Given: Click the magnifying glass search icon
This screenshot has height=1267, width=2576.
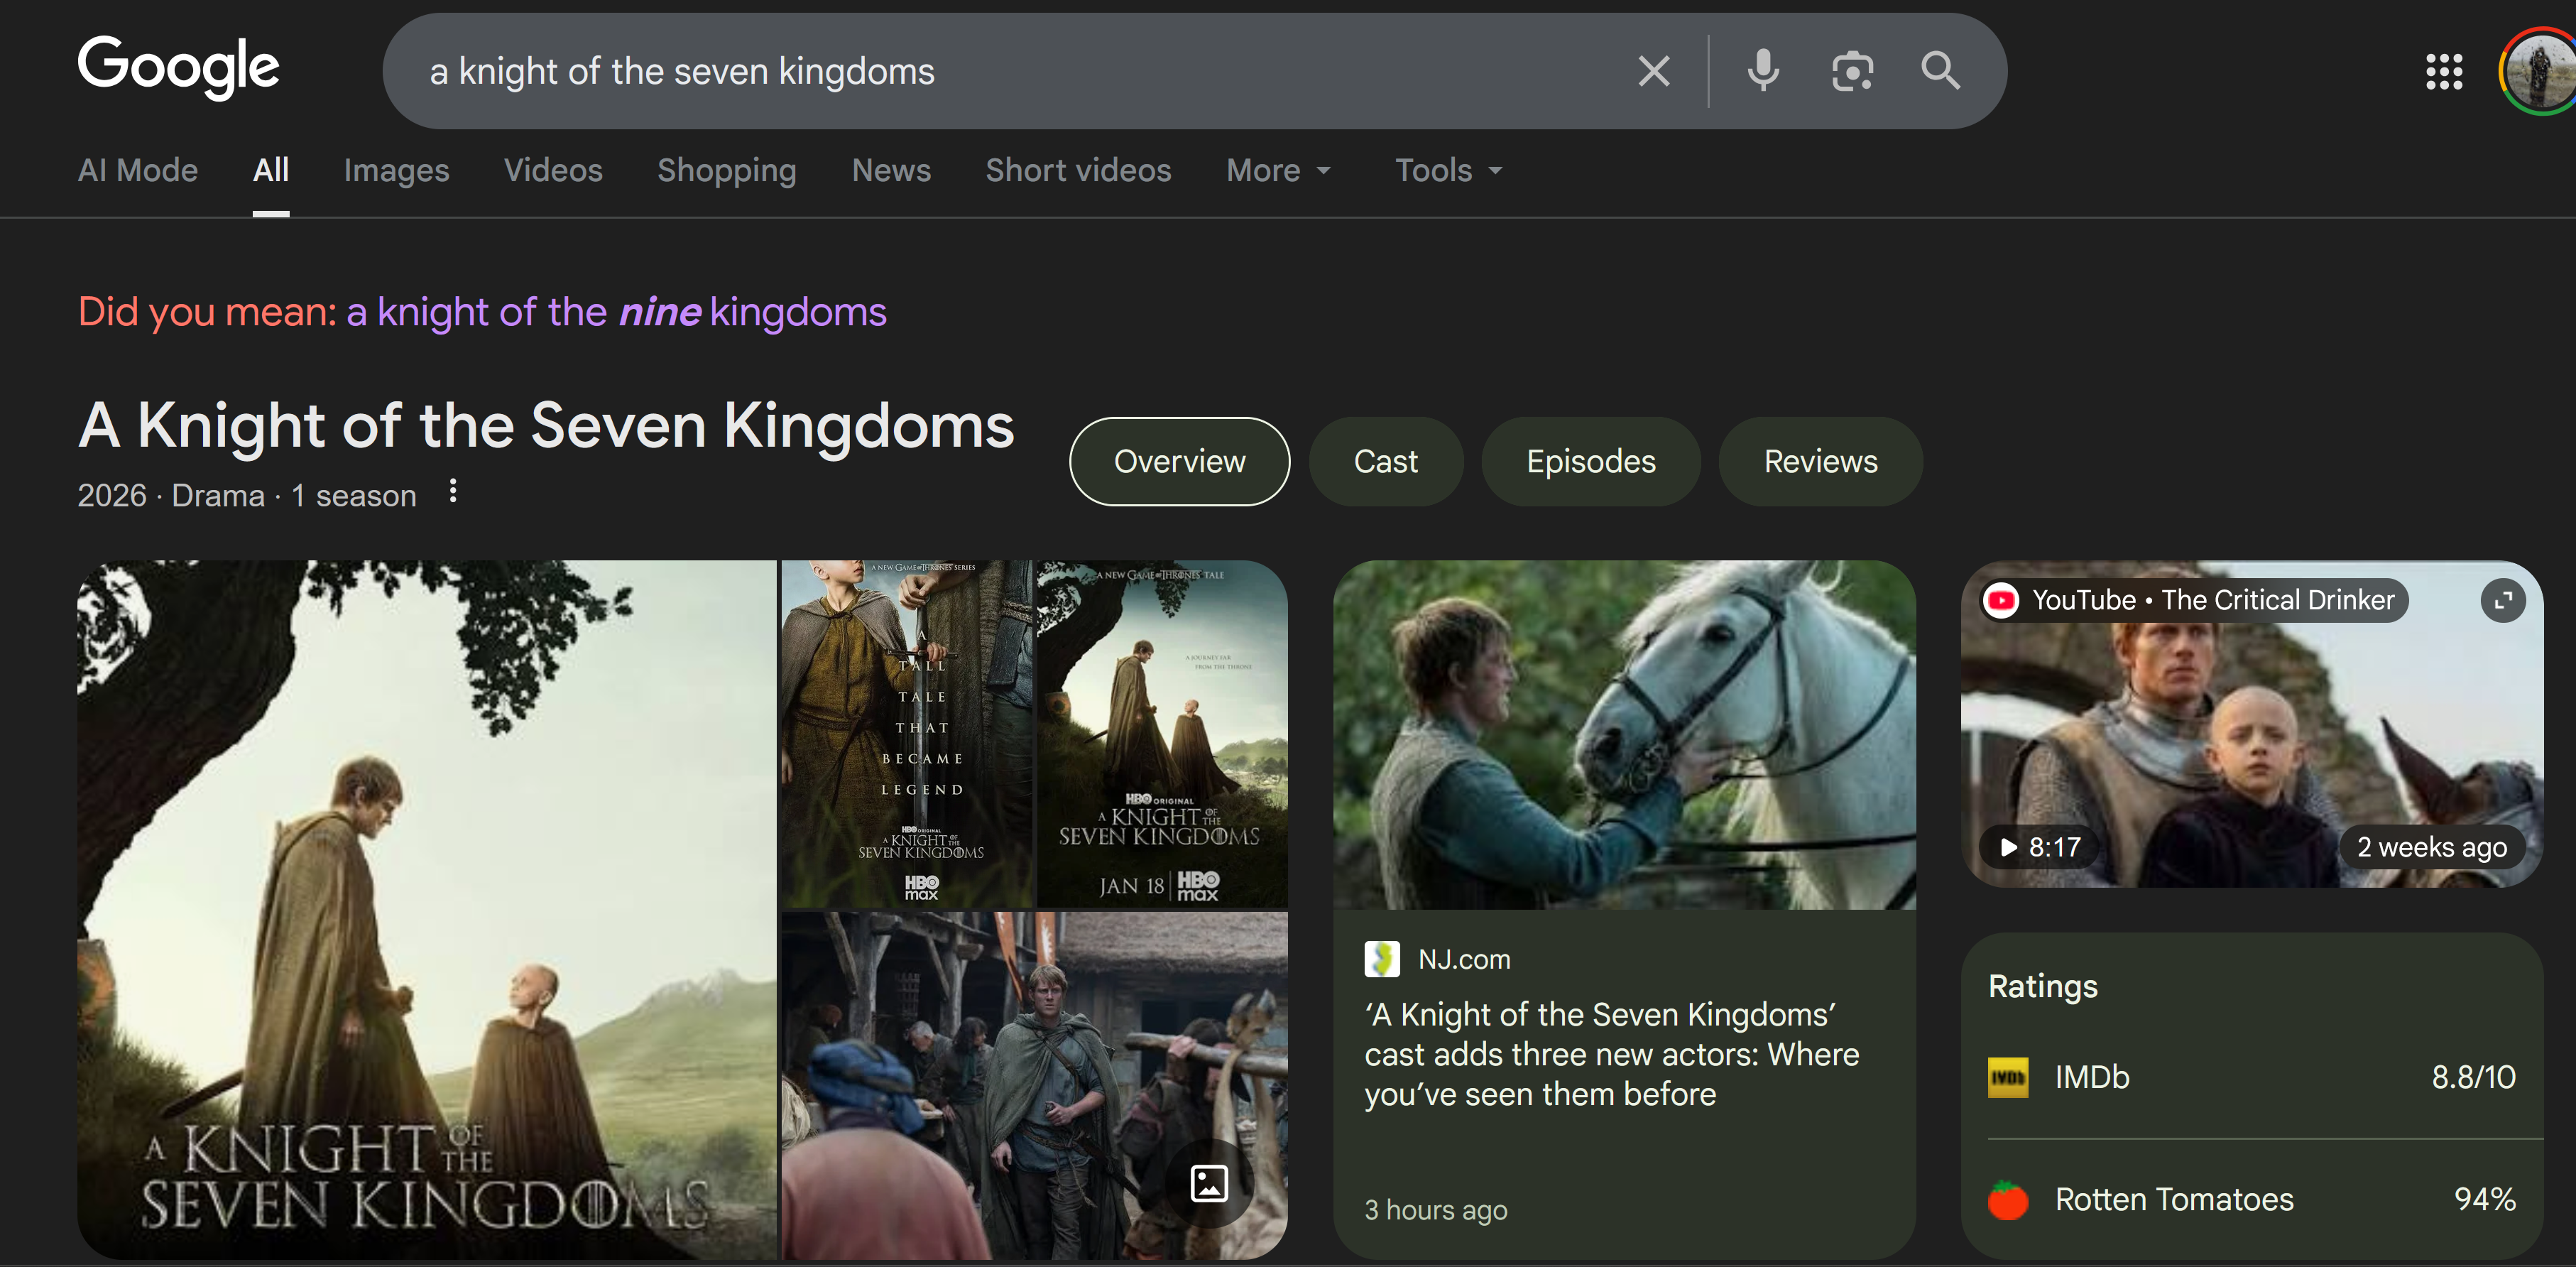Looking at the screenshot, I should (x=1940, y=71).
